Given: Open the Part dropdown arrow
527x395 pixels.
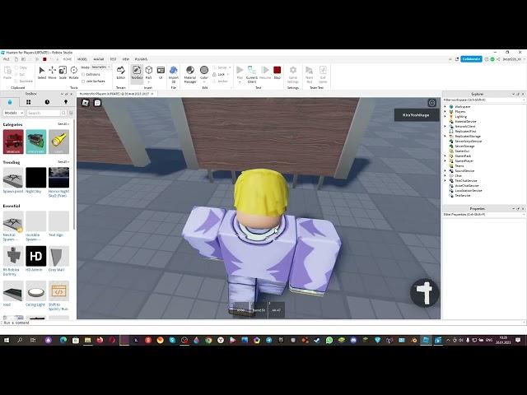Looking at the screenshot, I should (x=148, y=81).
